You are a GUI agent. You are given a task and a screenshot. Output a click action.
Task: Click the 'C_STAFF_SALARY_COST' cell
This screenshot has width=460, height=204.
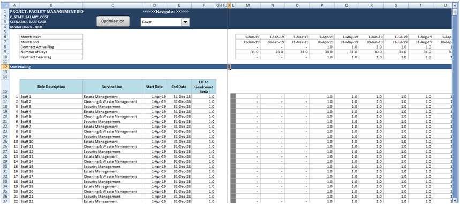pyautogui.click(x=29, y=17)
